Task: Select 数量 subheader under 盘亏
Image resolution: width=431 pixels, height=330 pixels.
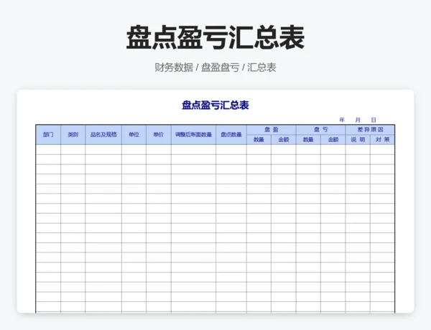Action: [308, 139]
